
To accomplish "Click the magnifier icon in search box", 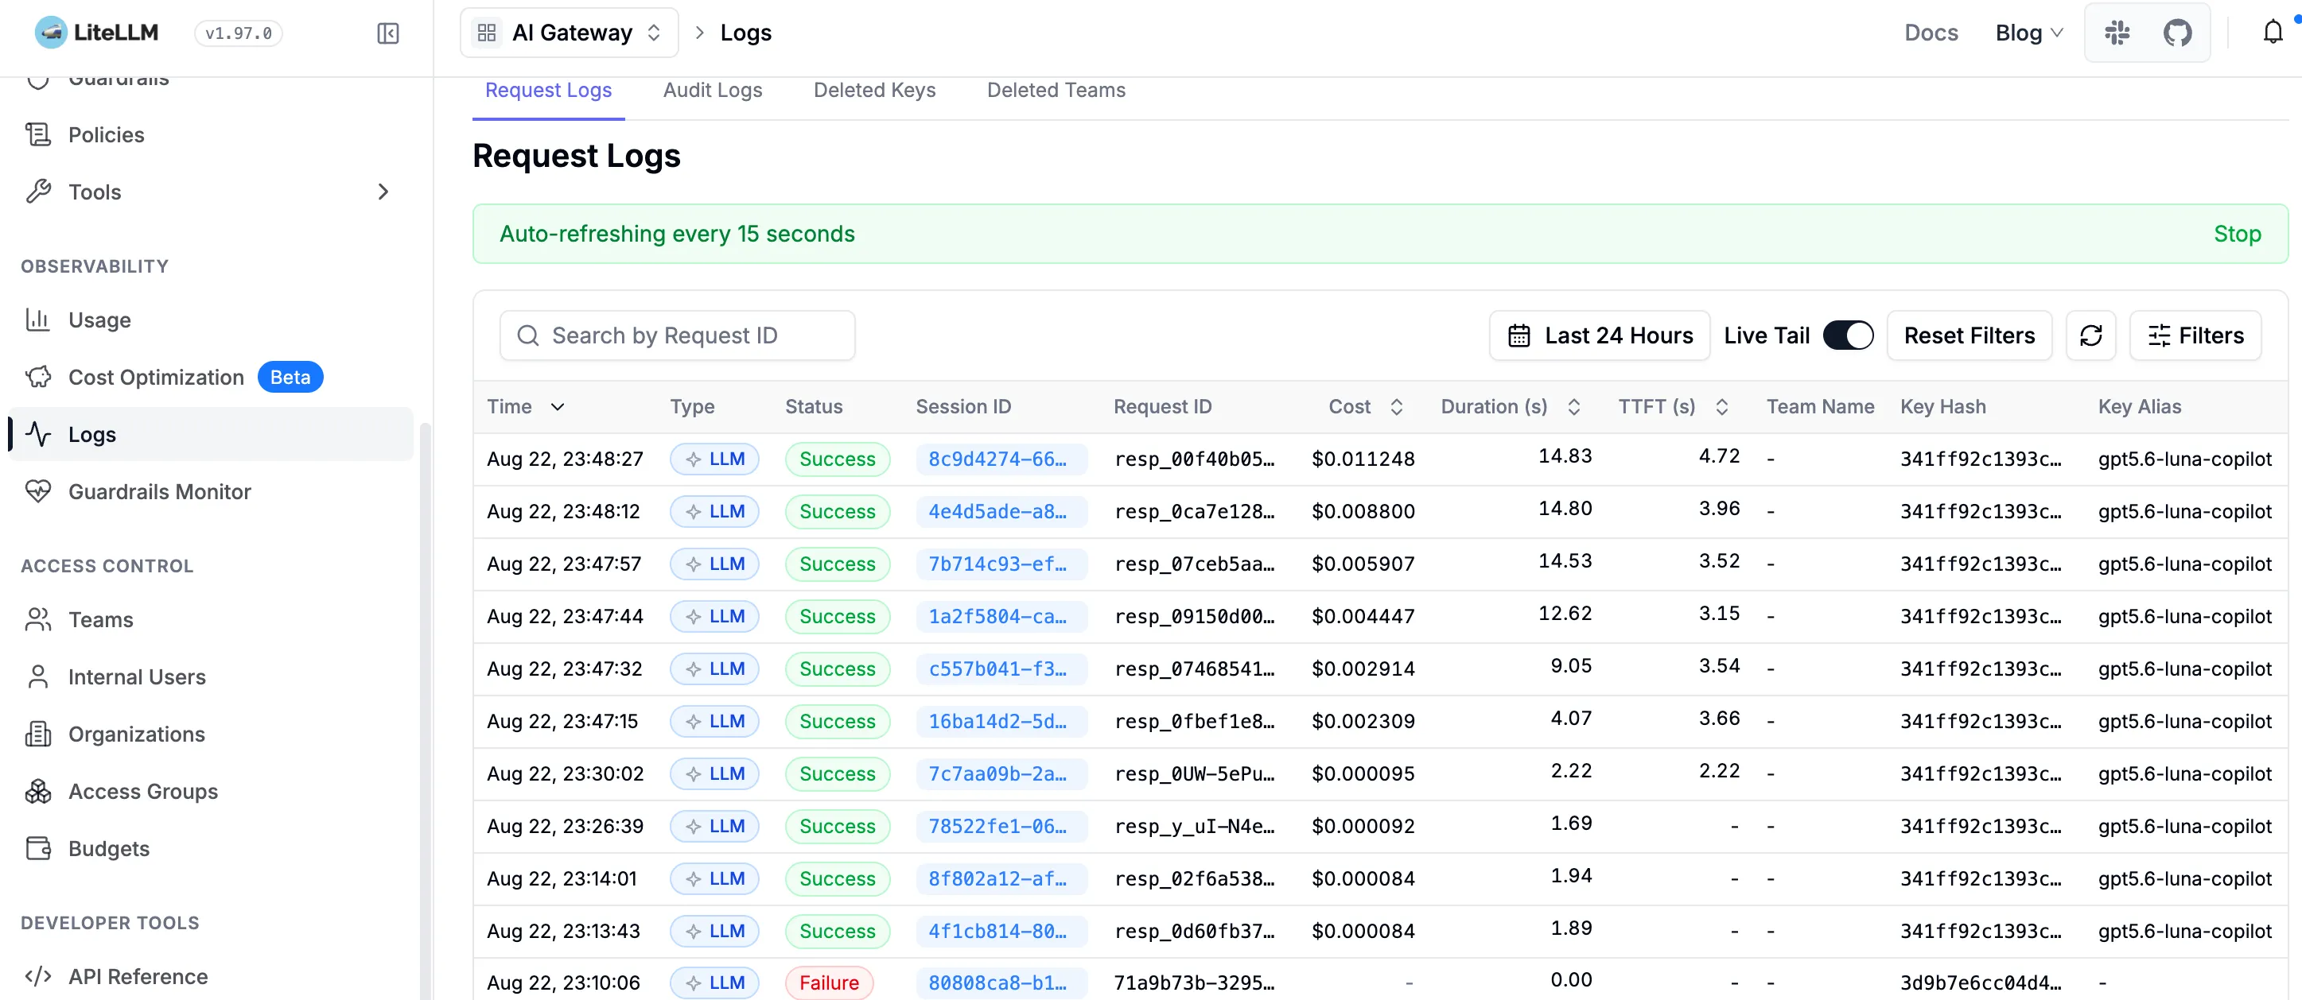I will point(528,335).
